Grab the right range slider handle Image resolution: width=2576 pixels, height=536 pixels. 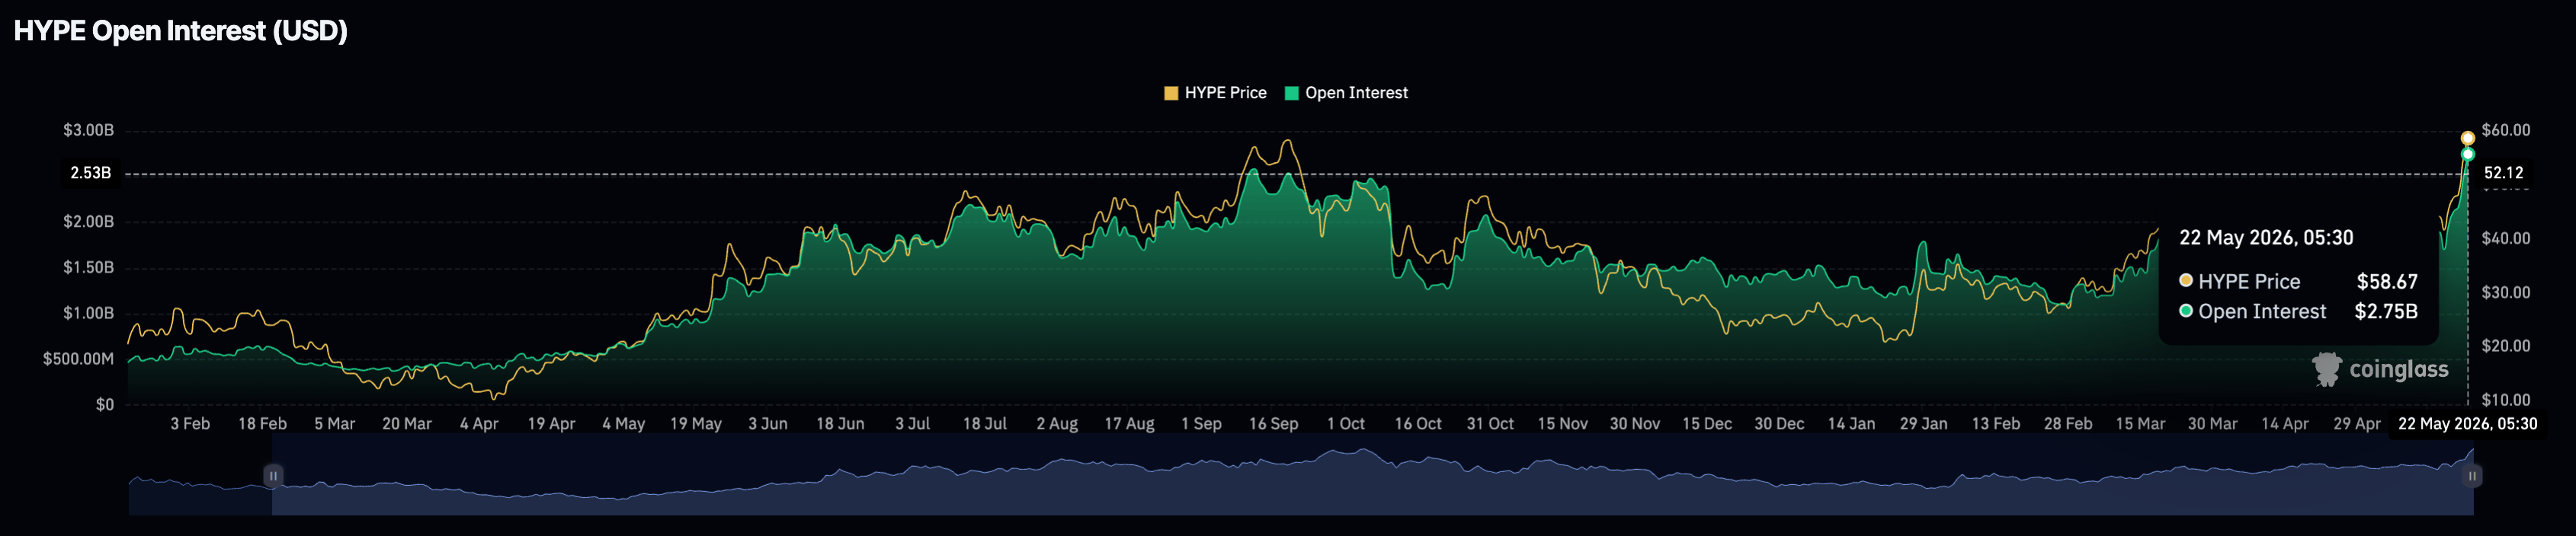2472,476
